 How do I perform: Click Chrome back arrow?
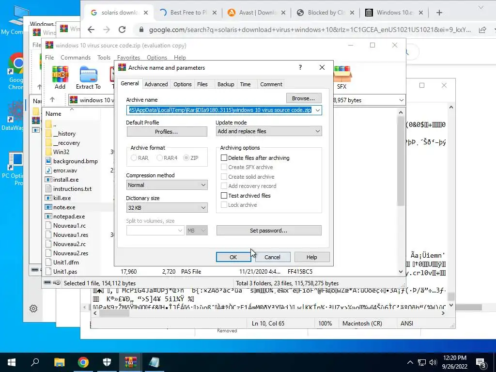[91, 30]
